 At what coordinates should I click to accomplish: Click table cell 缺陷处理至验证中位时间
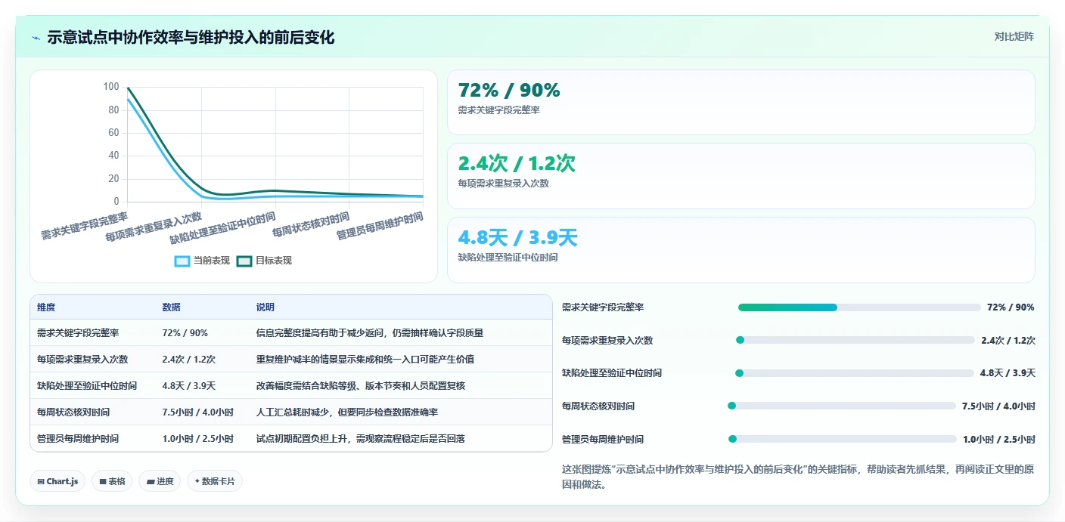pos(87,385)
